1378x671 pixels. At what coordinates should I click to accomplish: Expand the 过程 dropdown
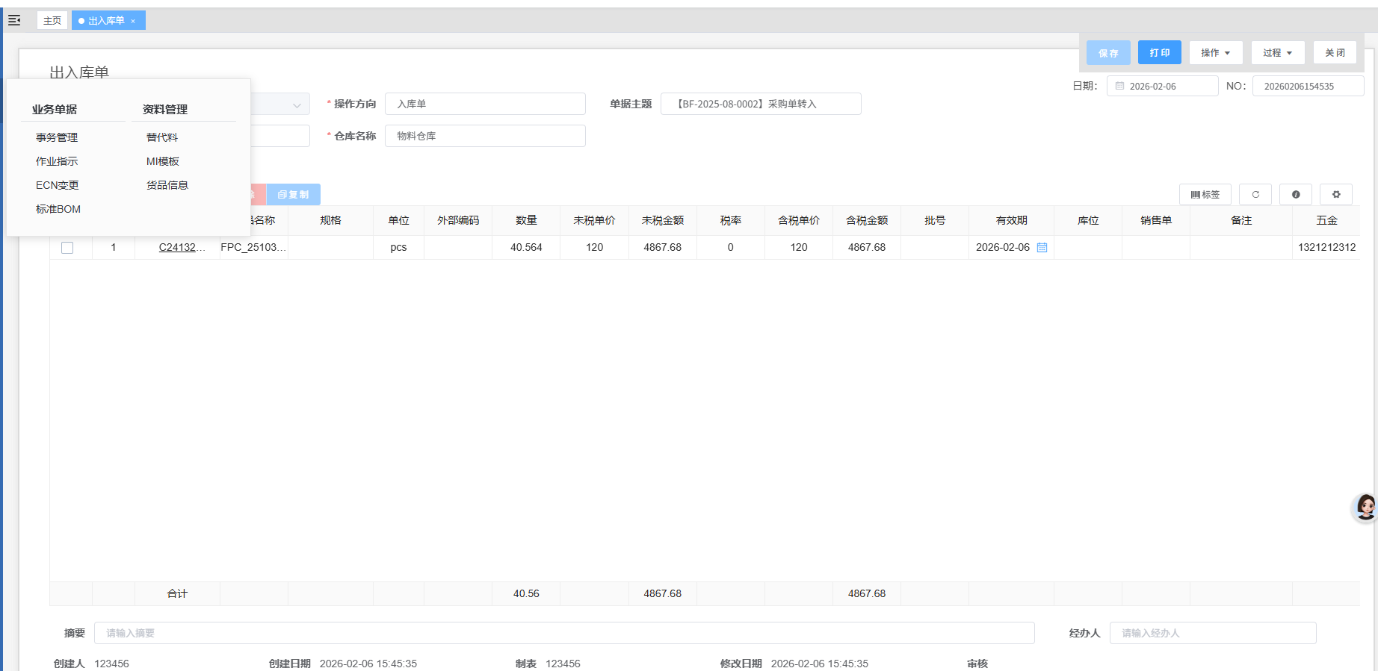[x=1277, y=53]
